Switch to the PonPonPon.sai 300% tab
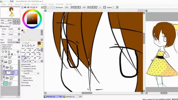This screenshot has width=178, height=100. click(53, 97)
